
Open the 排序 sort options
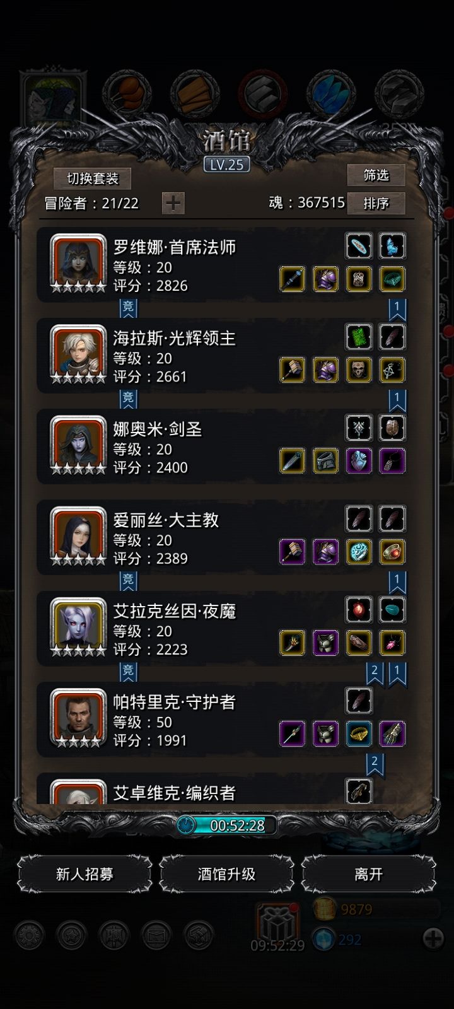(x=376, y=203)
